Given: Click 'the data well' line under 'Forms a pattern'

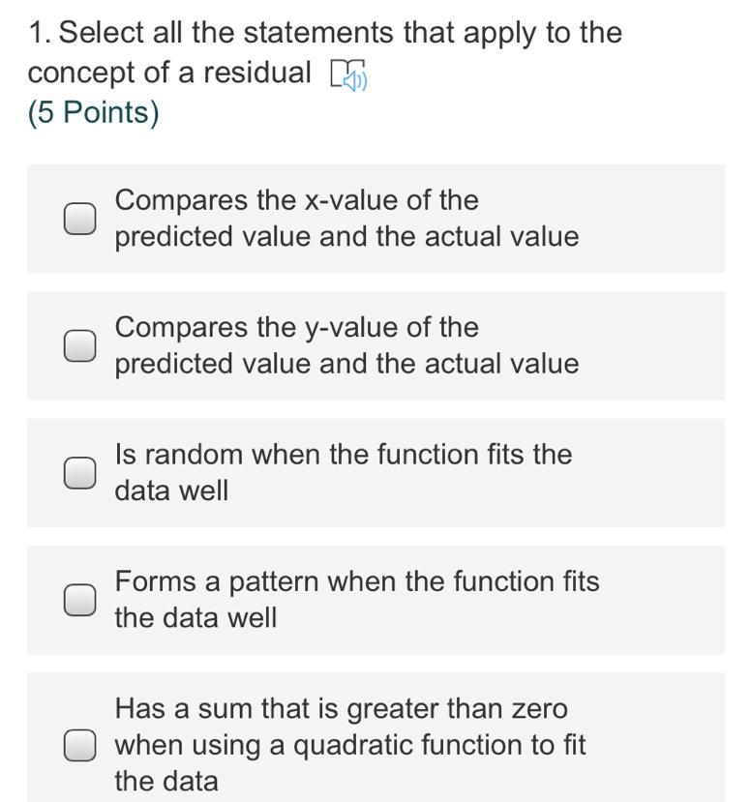Looking at the screenshot, I should click(196, 617).
